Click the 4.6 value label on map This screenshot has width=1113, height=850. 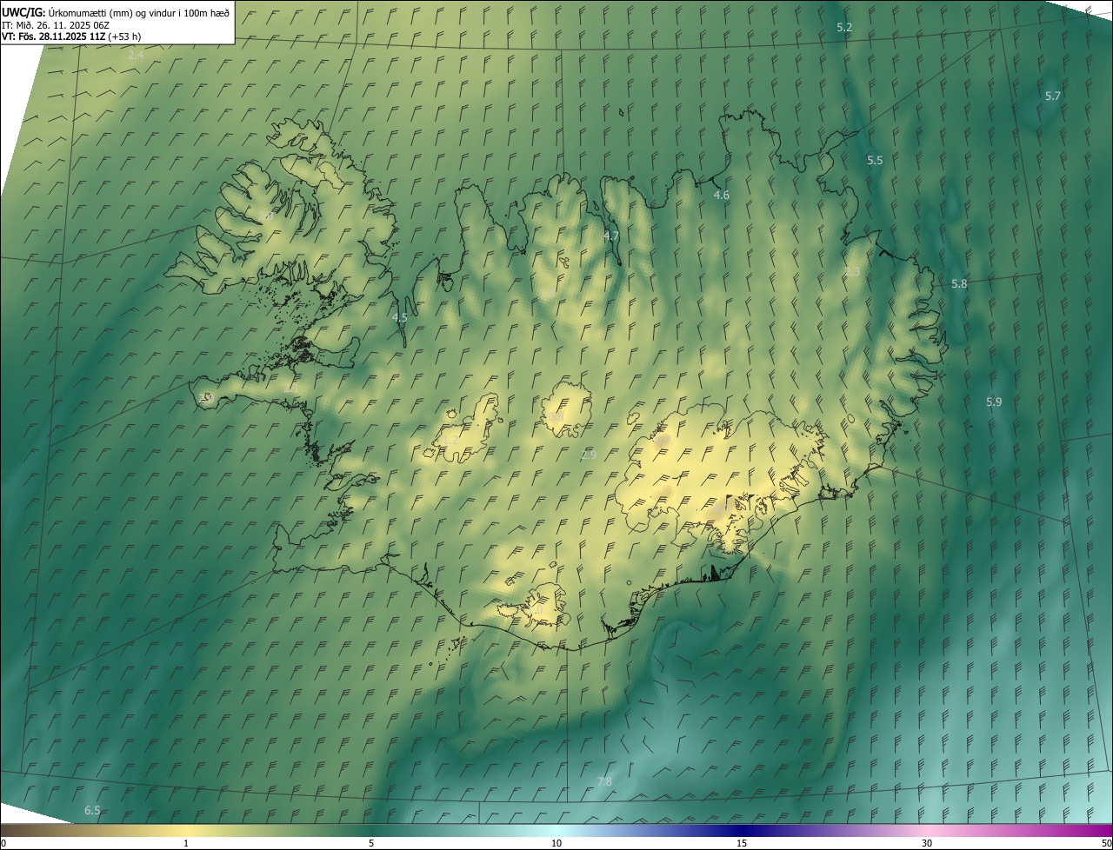(x=722, y=196)
